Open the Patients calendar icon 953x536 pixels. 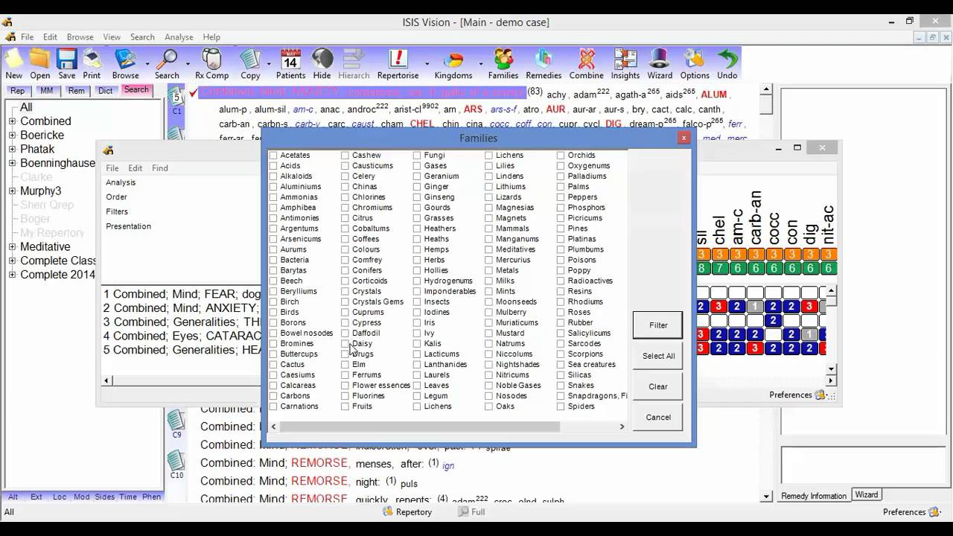[290, 64]
